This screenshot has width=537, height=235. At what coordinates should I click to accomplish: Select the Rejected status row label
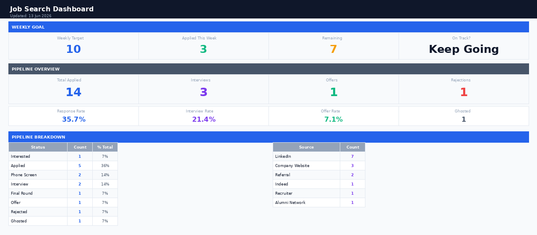click(19, 212)
